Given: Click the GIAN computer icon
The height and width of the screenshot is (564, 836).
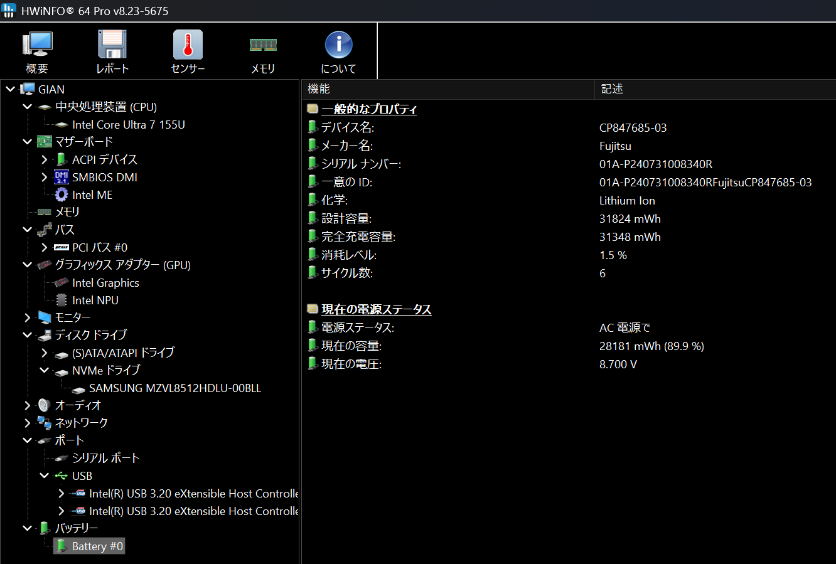Looking at the screenshot, I should coord(28,89).
